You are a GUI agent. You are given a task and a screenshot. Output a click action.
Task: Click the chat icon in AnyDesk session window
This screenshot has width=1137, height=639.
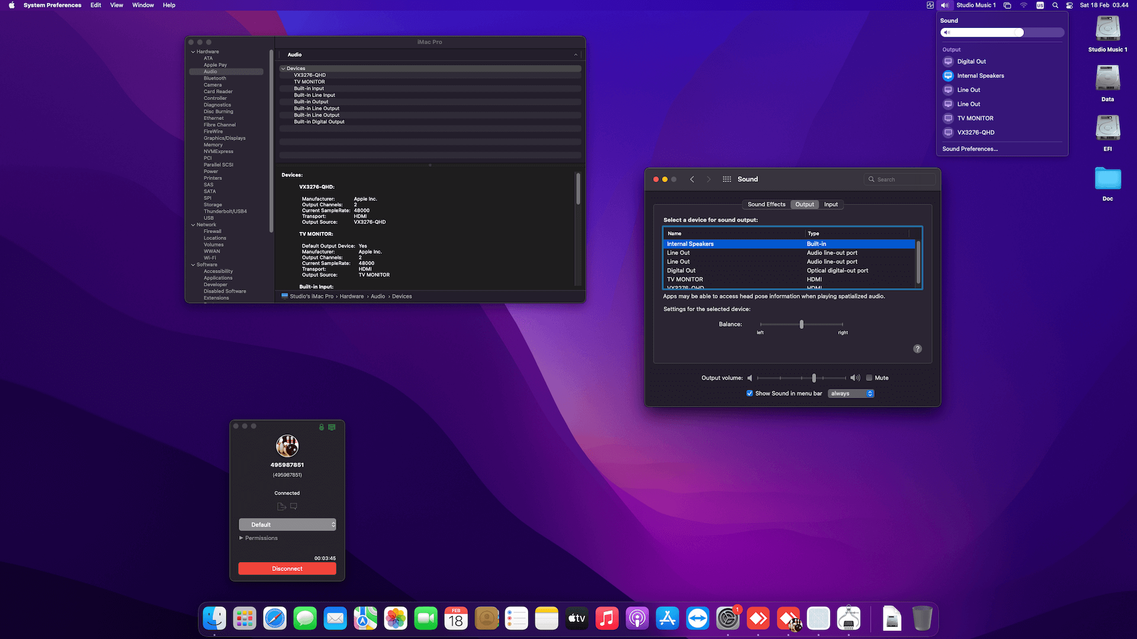[294, 506]
